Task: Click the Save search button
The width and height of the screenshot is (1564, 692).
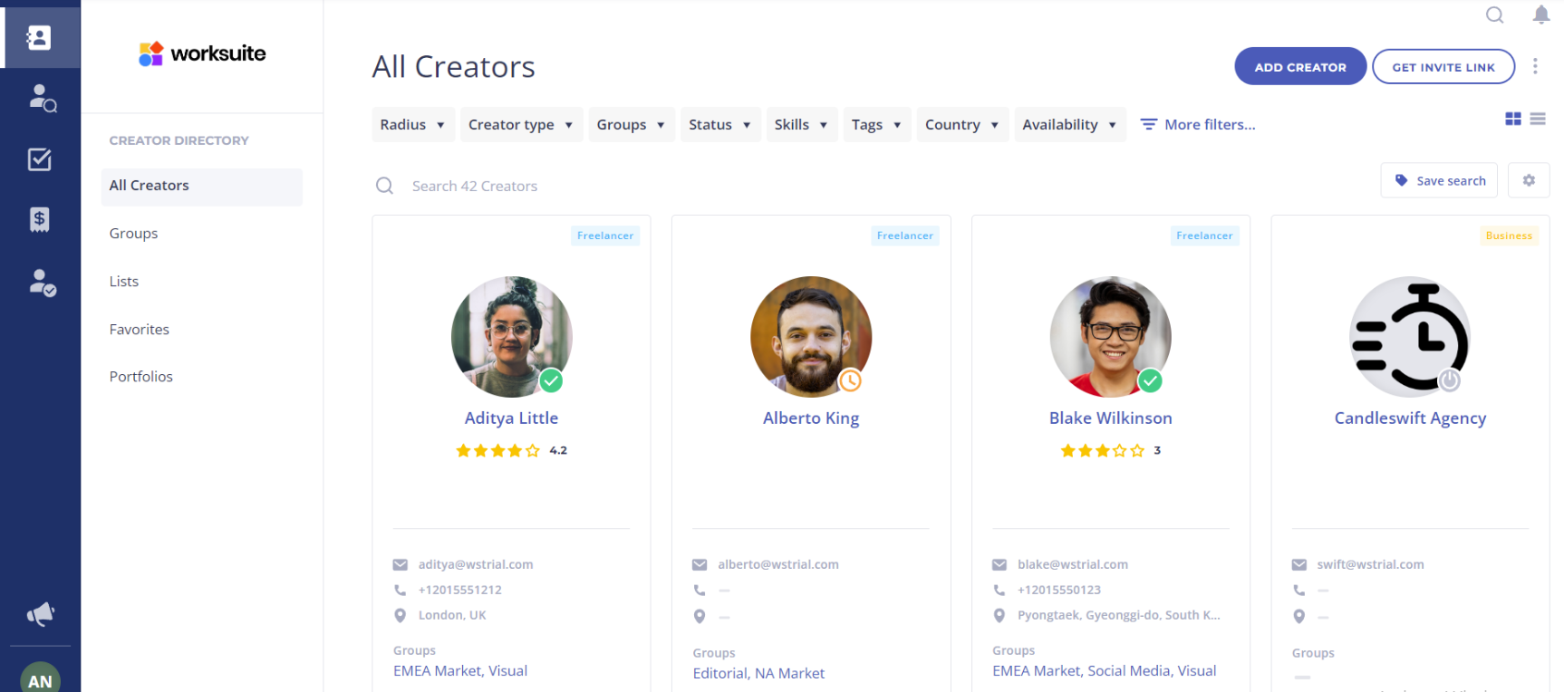Action: tap(1439, 180)
